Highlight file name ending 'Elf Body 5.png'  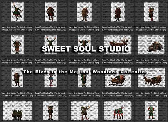[x=151, y=29]
